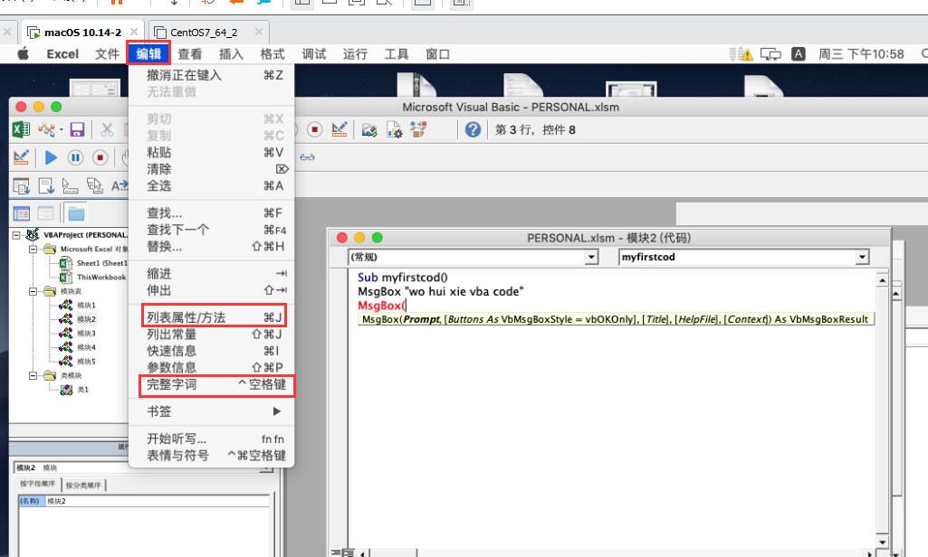Toggle Design Mode in the debug toolbar
Viewport: 928px width, 557px height.
tap(21, 157)
